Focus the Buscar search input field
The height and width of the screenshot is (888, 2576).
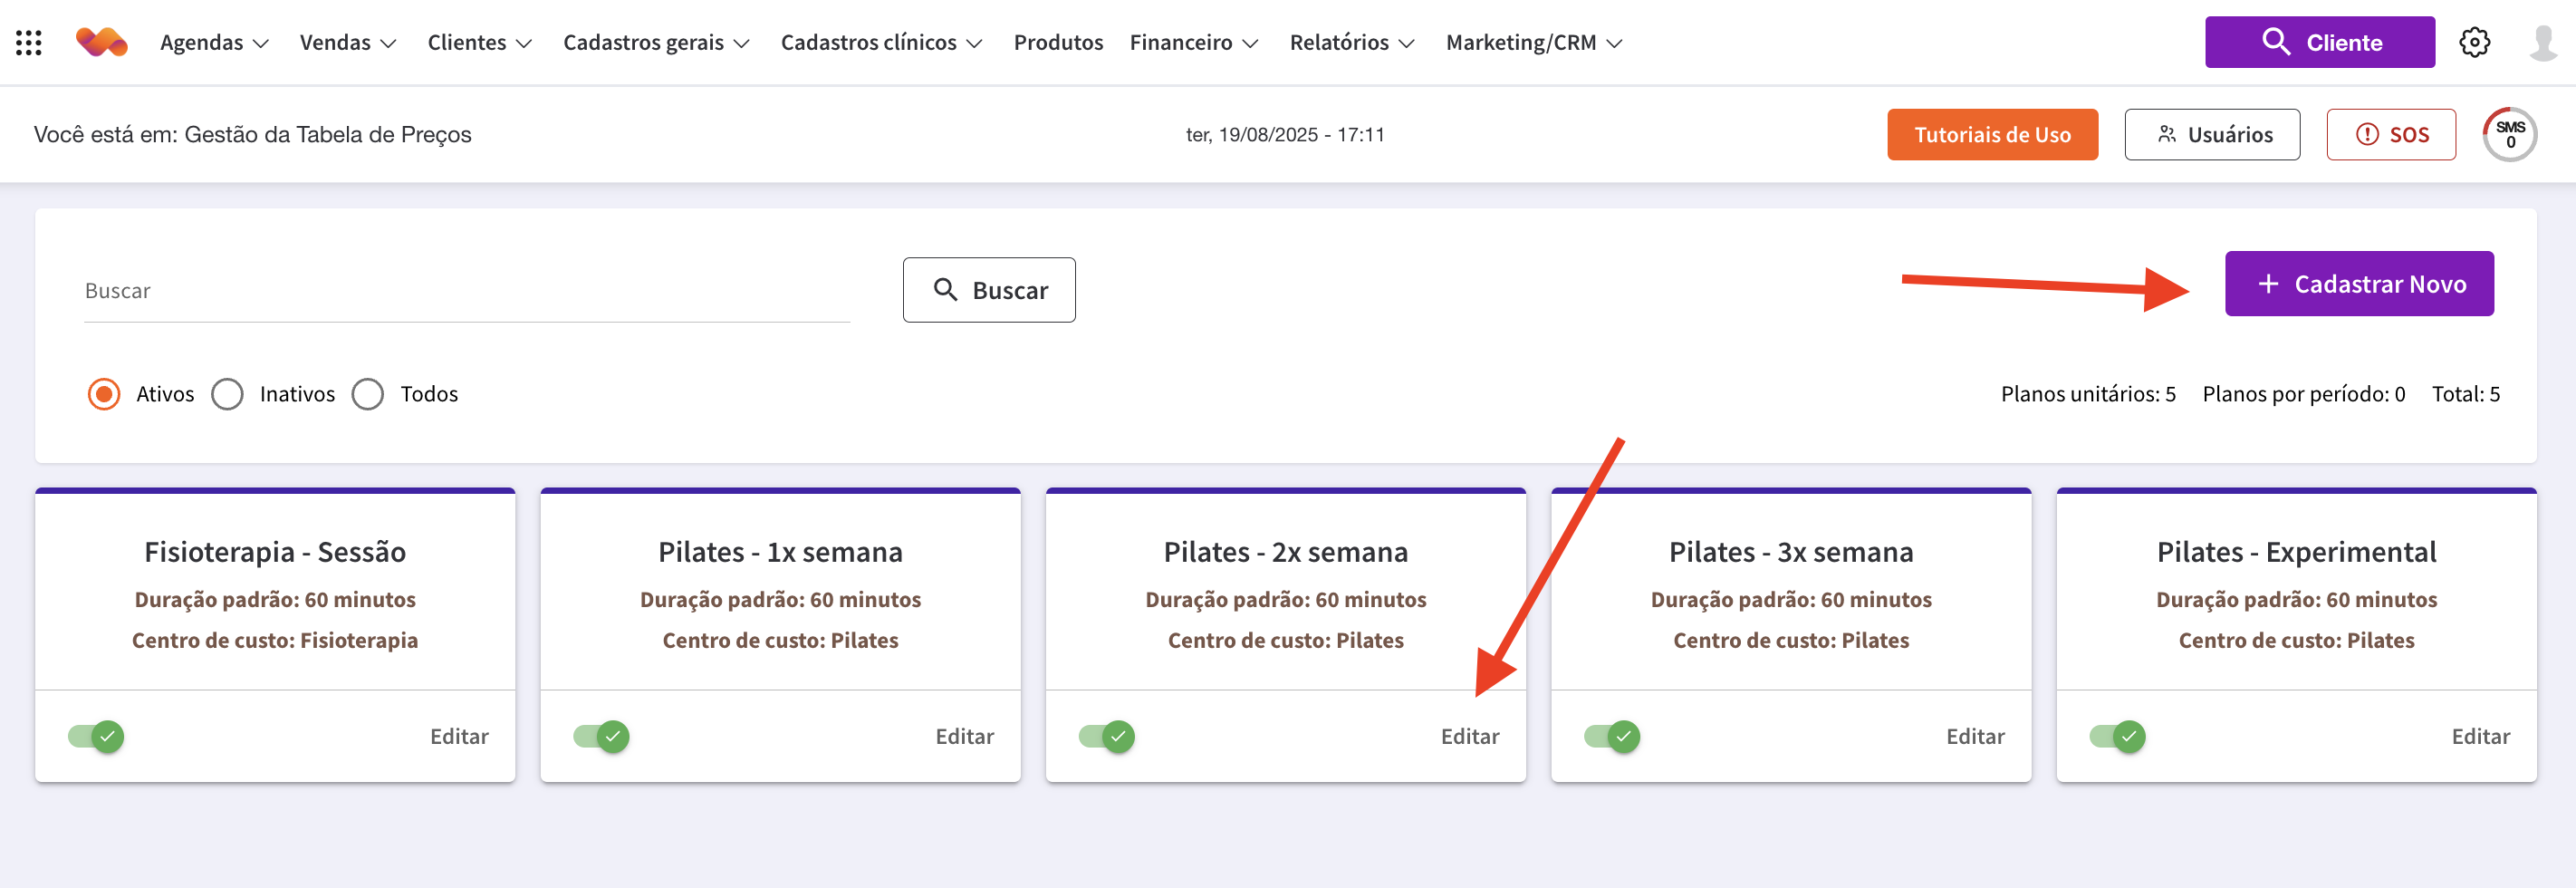(x=466, y=291)
